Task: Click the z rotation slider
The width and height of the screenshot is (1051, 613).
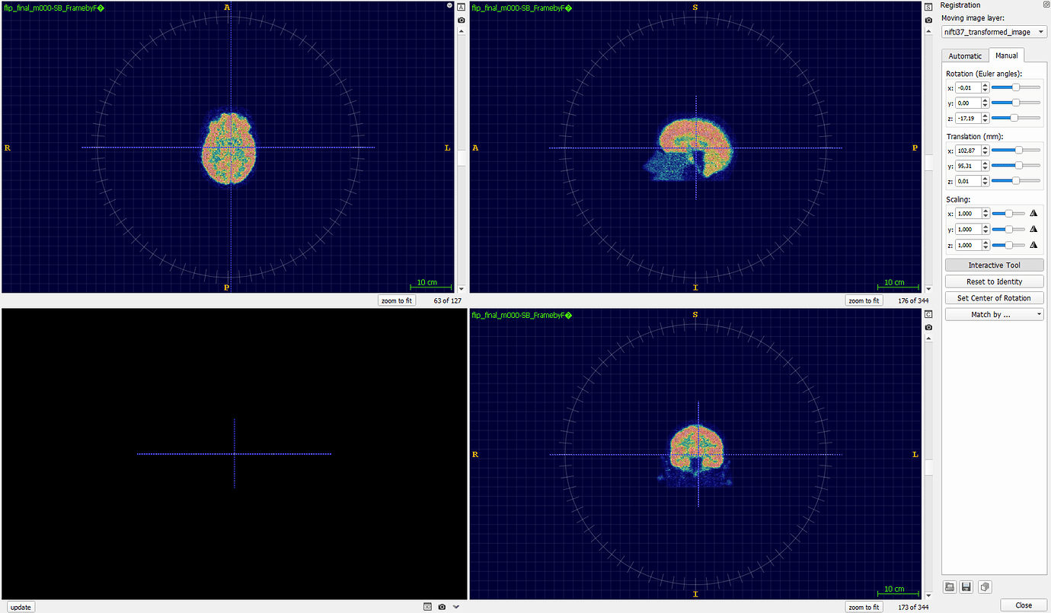Action: [1013, 118]
